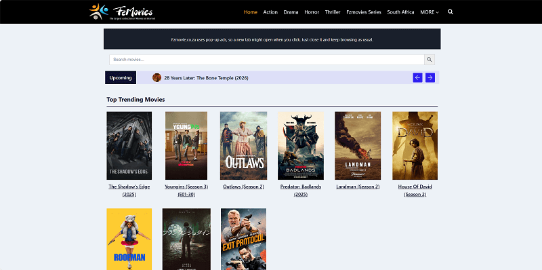Open the header search magnifier icon

(x=450, y=12)
